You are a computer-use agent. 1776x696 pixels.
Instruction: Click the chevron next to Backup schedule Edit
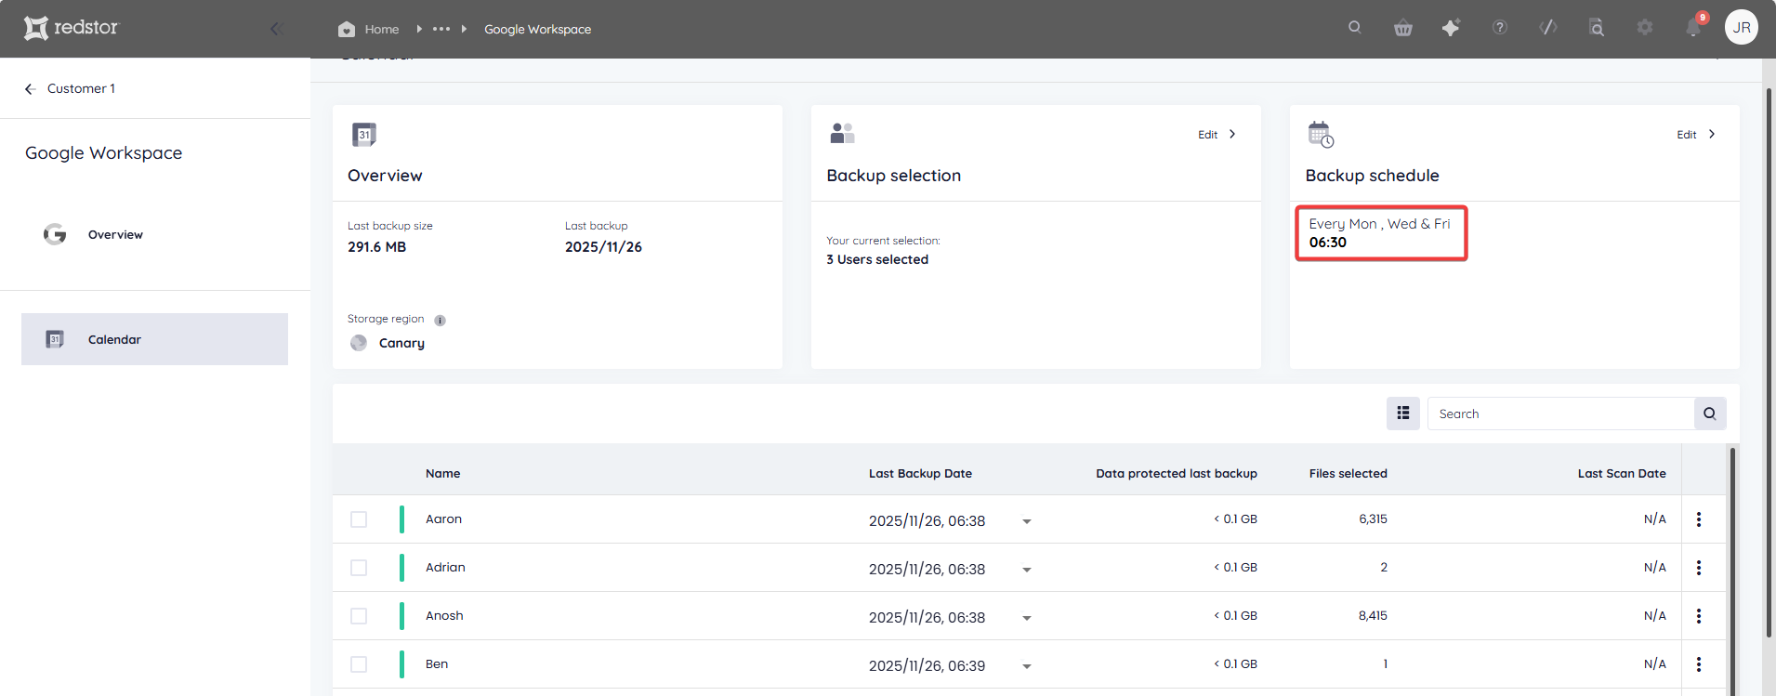point(1712,134)
